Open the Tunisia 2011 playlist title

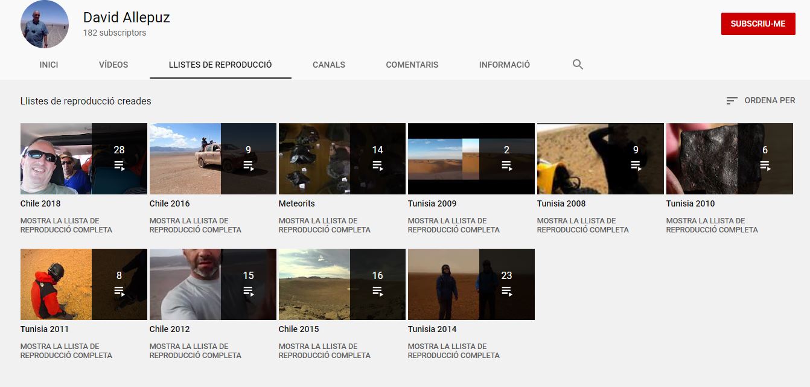tap(45, 329)
